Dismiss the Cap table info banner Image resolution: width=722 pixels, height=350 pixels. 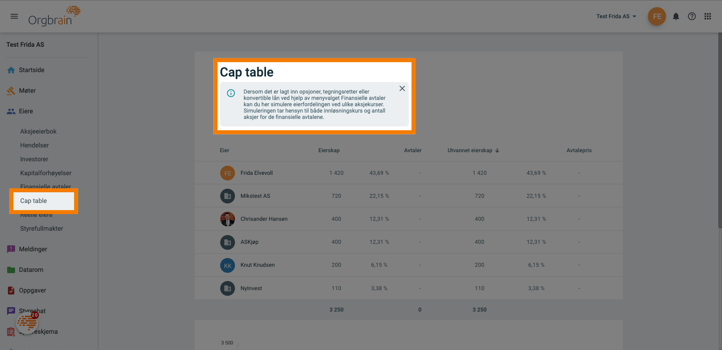pyautogui.click(x=402, y=88)
